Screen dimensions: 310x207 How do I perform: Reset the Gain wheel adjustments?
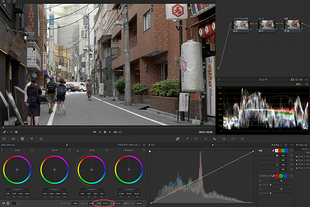(107, 150)
